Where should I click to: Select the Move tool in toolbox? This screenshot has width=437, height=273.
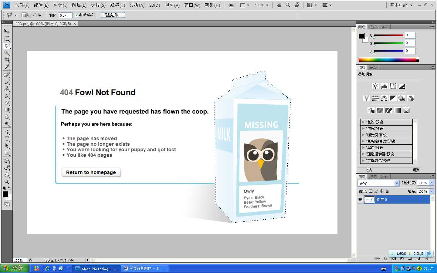(7, 32)
